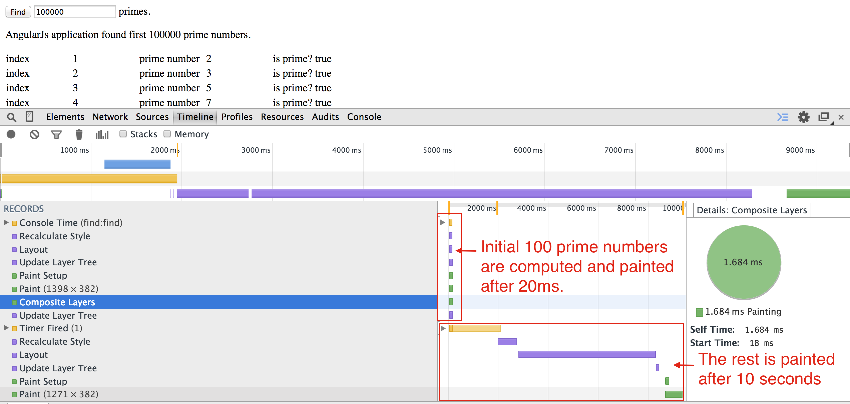The image size is (850, 404).
Task: Select the Composite Layers record
Action: pos(57,302)
